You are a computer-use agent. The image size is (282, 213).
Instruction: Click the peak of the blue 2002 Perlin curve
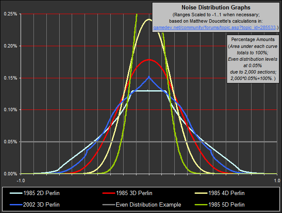pyautogui.click(x=149, y=77)
